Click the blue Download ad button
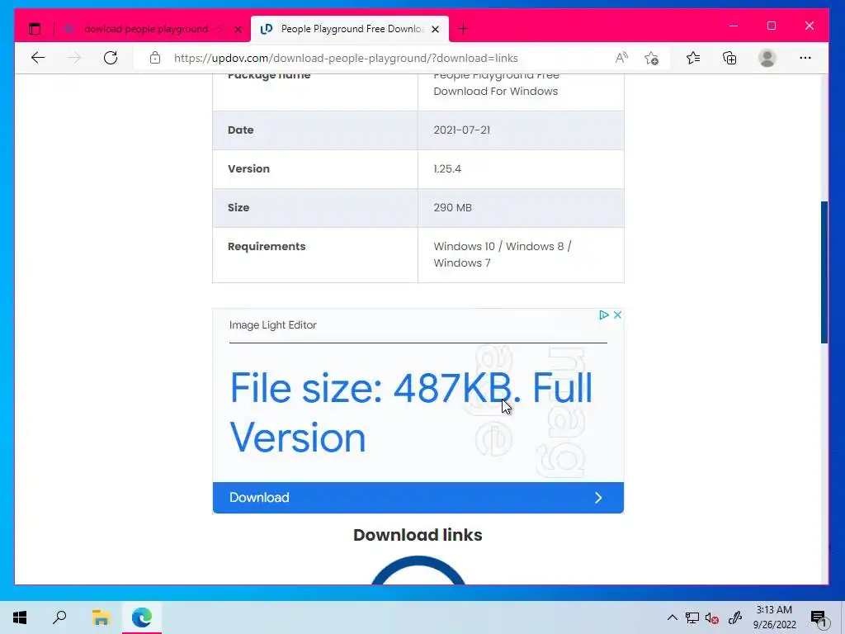Viewport: 845px width, 634px height. [418, 498]
